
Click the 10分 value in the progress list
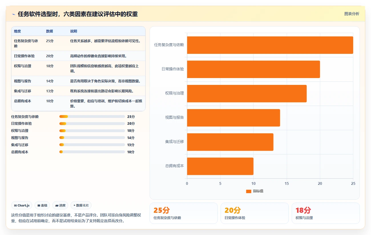[131, 152]
